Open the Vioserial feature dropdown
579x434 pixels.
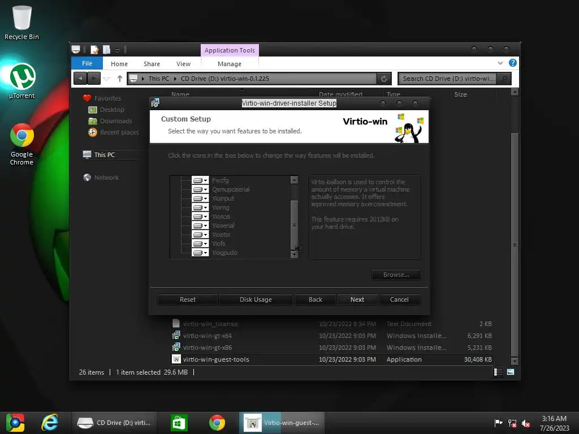(200, 225)
